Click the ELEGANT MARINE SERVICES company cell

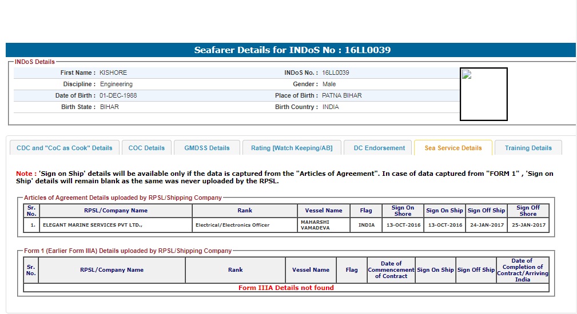(93, 225)
